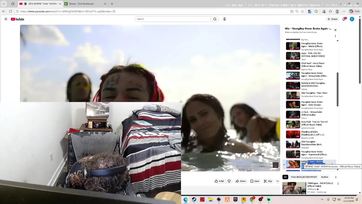The image size is (362, 204).
Task: Show next filter chips arrow
Action: point(336,177)
